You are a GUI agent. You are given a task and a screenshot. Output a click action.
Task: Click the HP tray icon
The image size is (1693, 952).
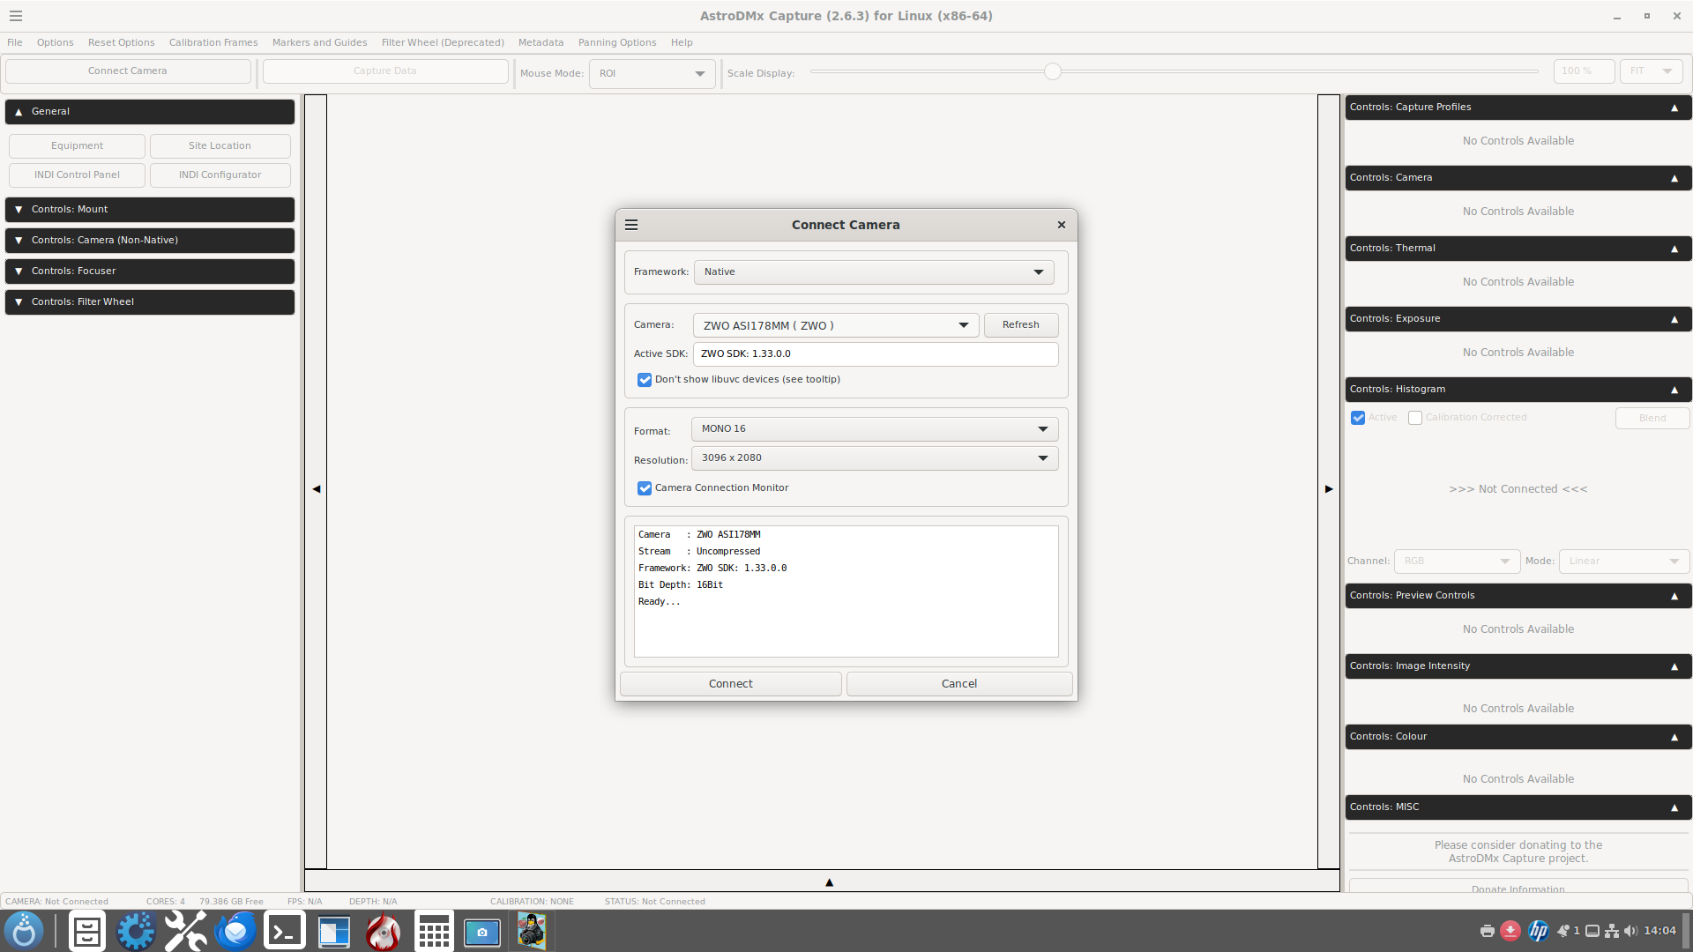pyautogui.click(x=1538, y=931)
